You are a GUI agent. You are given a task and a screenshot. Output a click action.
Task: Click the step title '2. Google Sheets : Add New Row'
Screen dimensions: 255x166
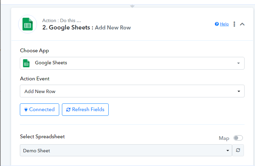(x=86, y=27)
